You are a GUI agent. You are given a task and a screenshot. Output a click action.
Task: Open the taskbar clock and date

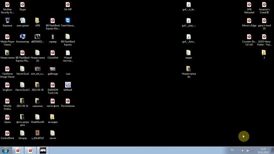pos(263,151)
